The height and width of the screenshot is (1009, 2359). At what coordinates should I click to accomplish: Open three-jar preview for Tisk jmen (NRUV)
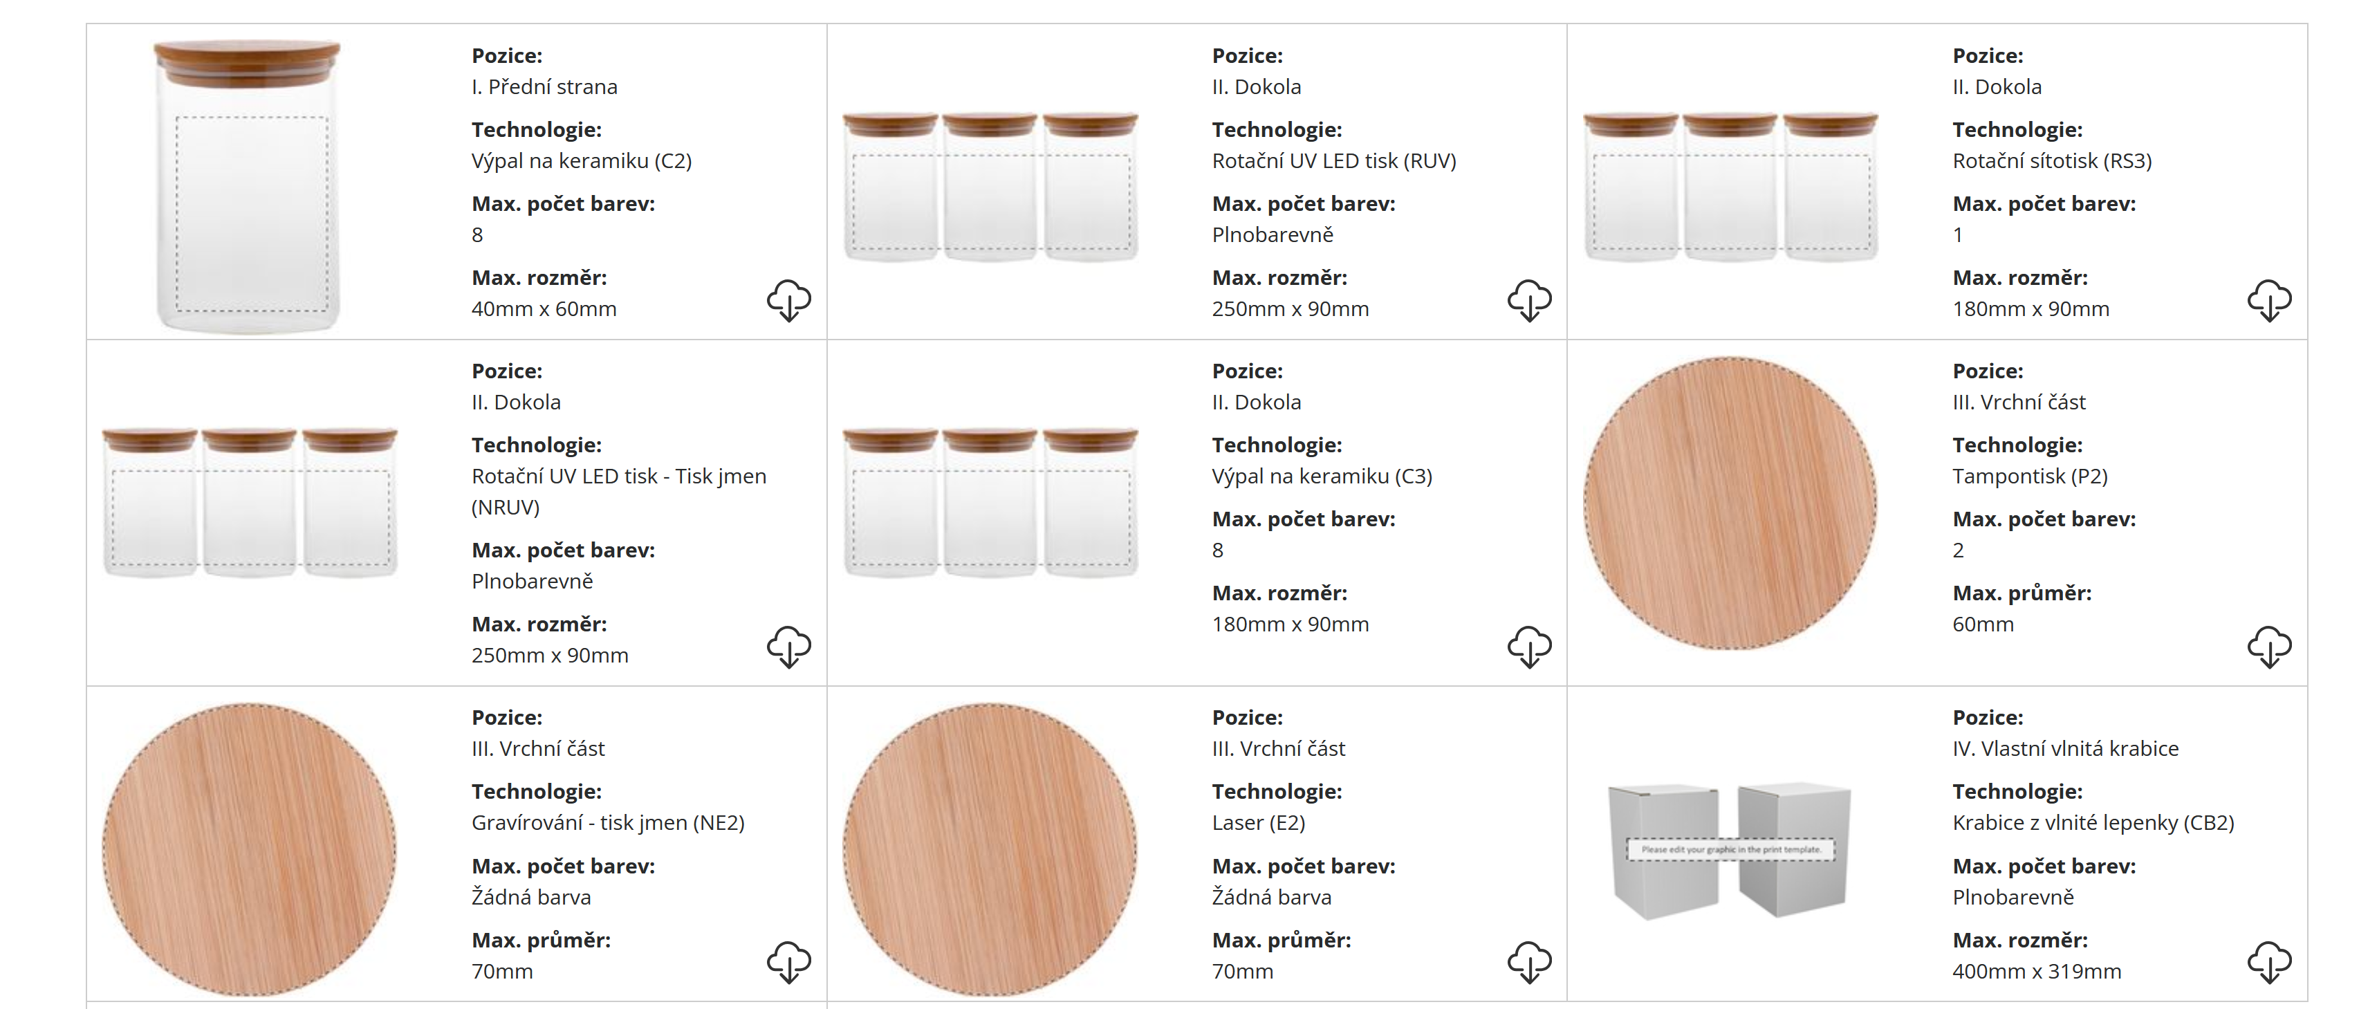pyautogui.click(x=250, y=502)
